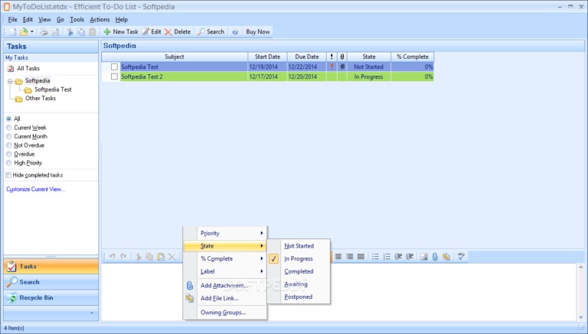Open the Tools menu
Viewport: 588px width, 334px height.
click(77, 19)
